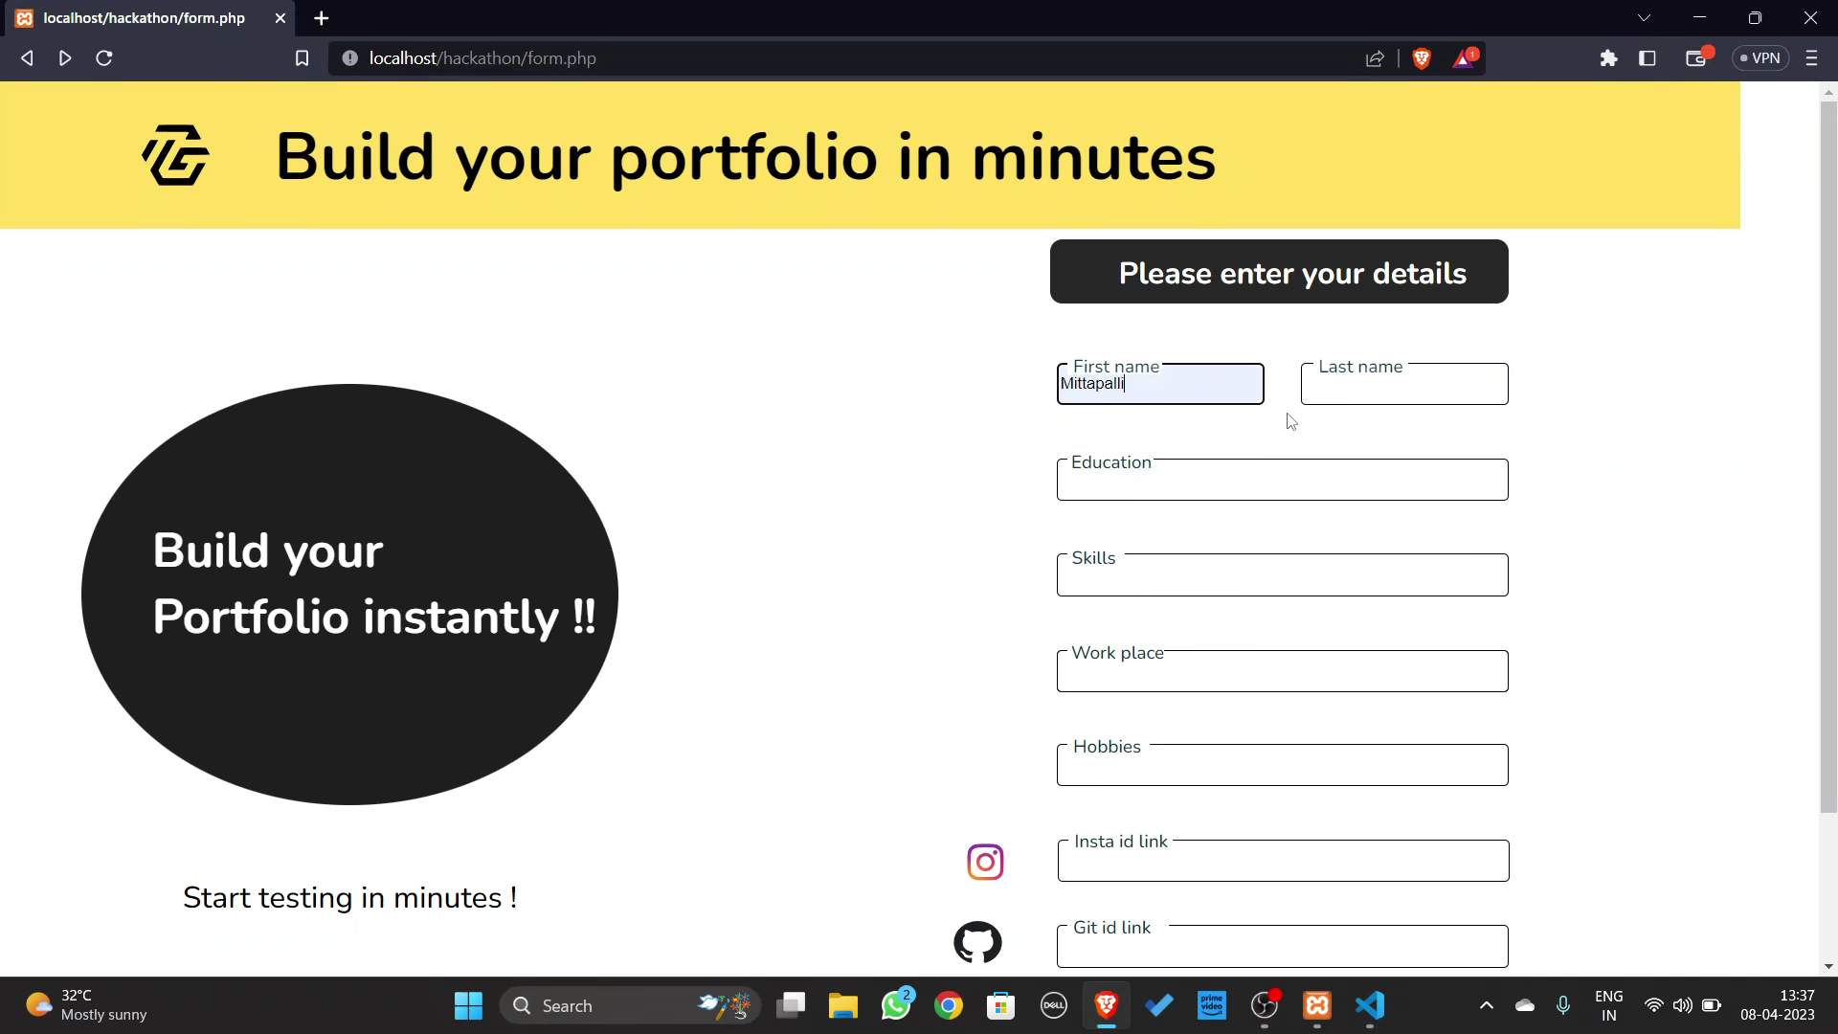Expand the tab search dropdown arrow

pos(1644,18)
